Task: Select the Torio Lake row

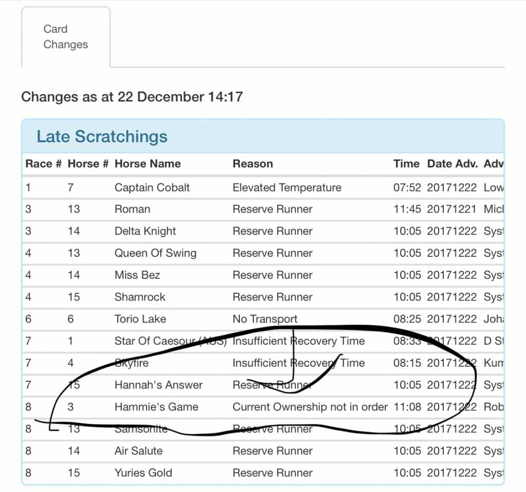Action: [x=140, y=319]
